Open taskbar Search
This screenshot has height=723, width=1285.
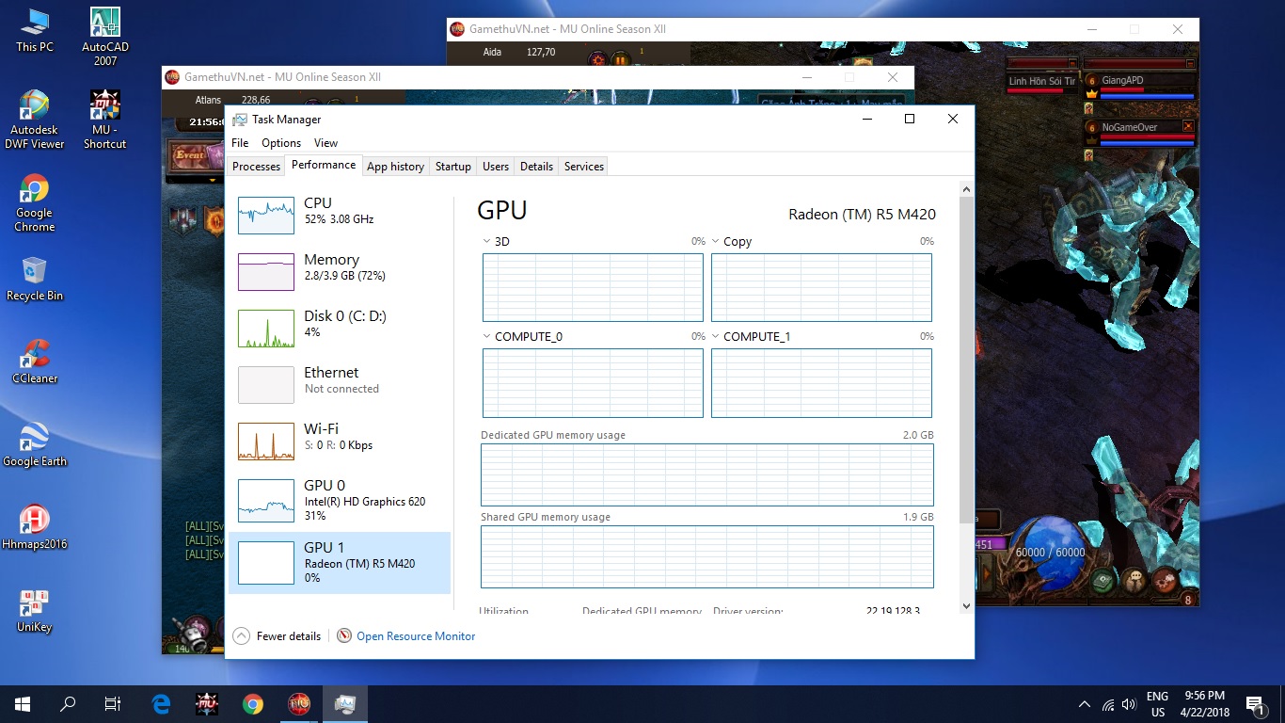(x=68, y=703)
